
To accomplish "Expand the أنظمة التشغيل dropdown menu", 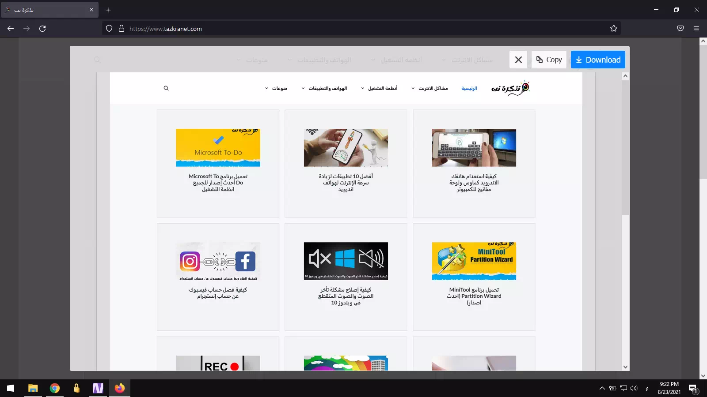I will pos(379,89).
